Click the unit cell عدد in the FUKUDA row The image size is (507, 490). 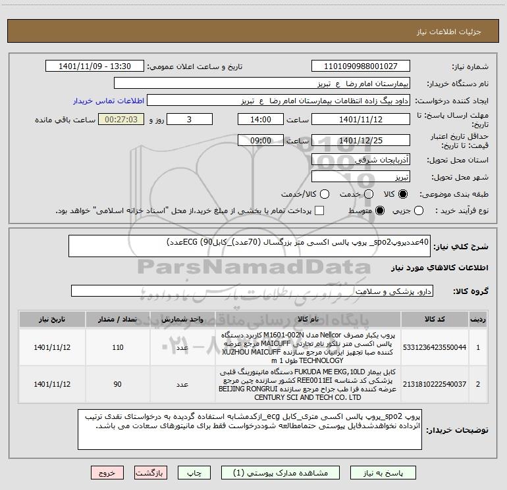(x=182, y=384)
